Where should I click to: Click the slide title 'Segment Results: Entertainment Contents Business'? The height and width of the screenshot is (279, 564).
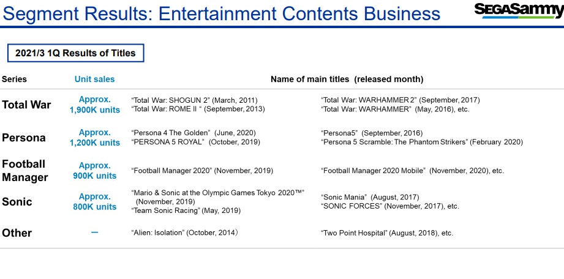pyautogui.click(x=221, y=13)
